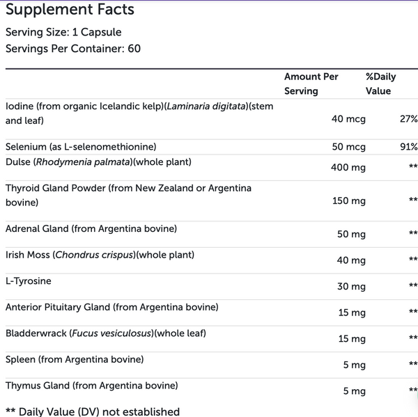Select the Bladderwrack (Fucus vesiculosus) row
Viewport: 418px width, 417px height.
(x=212, y=338)
